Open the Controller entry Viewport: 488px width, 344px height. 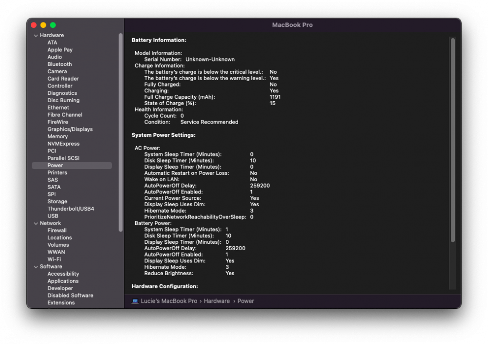(60, 86)
